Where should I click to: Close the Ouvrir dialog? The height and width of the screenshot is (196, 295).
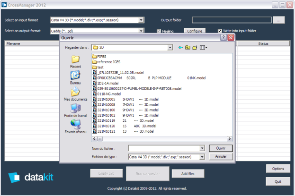(x=231, y=38)
